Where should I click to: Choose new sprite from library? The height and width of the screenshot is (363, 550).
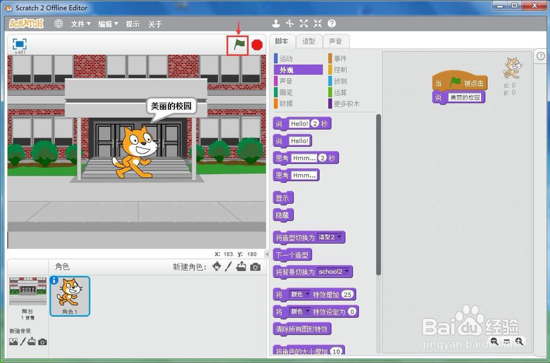(x=217, y=267)
